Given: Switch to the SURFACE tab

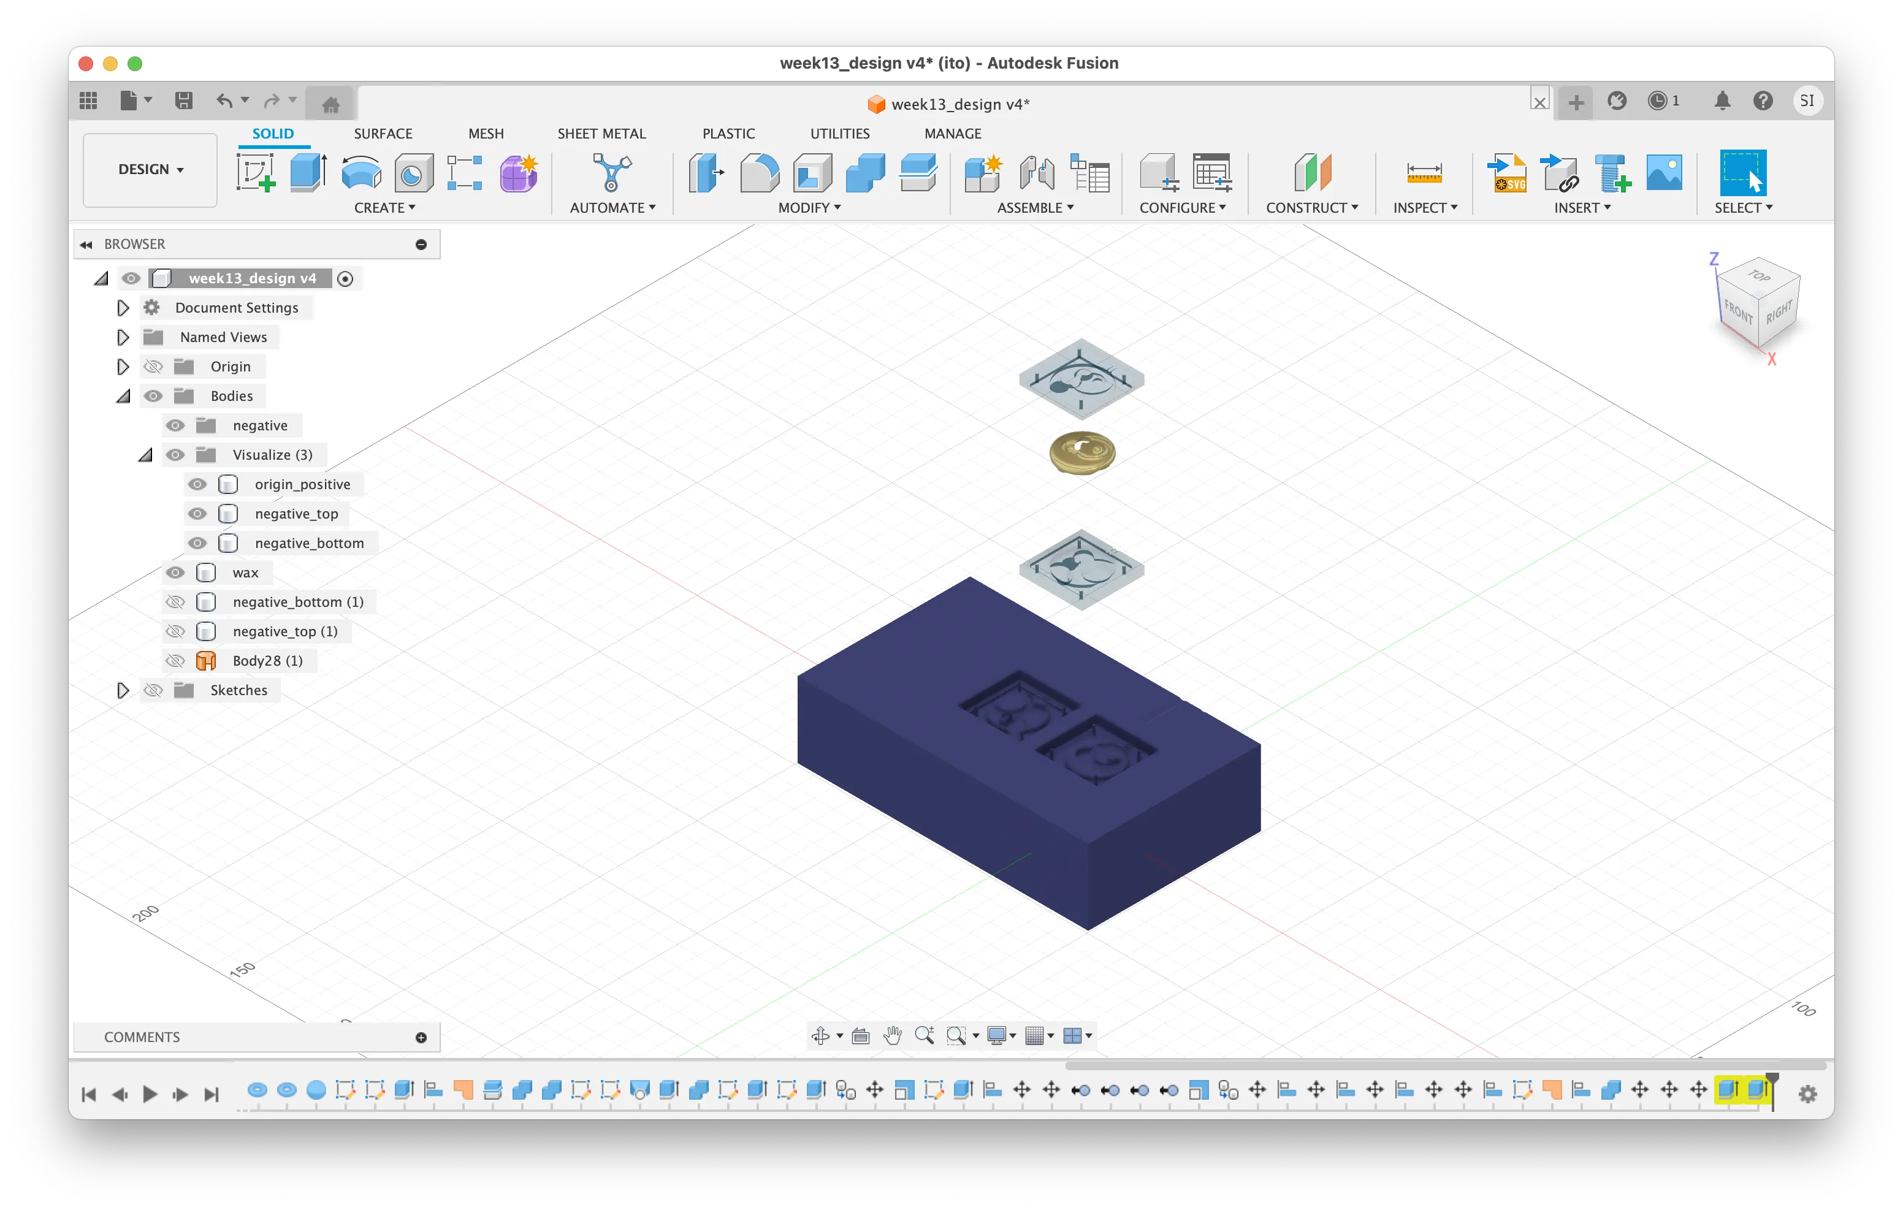Looking at the screenshot, I should 383,134.
